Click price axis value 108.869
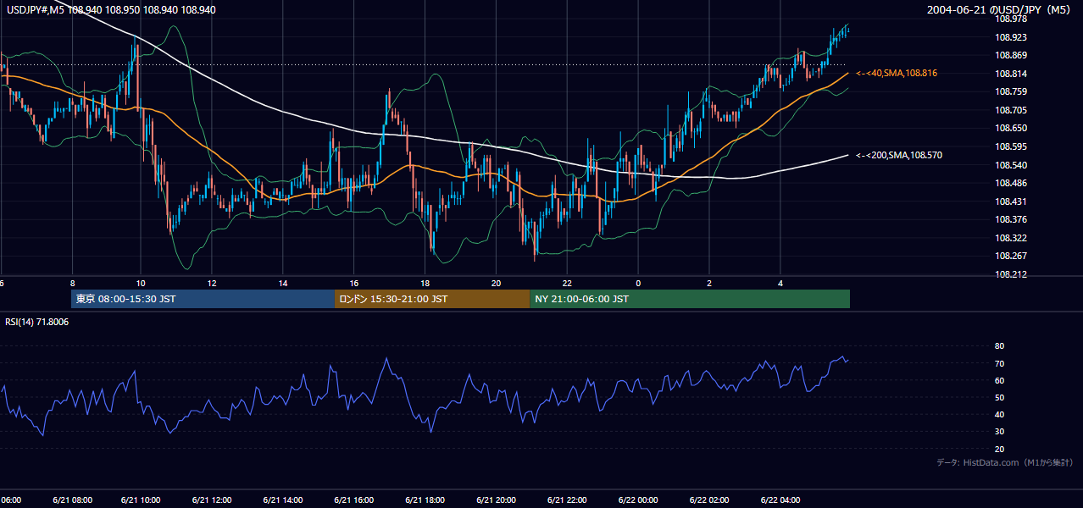Screen dimensions: 1083x508 pos(1012,55)
